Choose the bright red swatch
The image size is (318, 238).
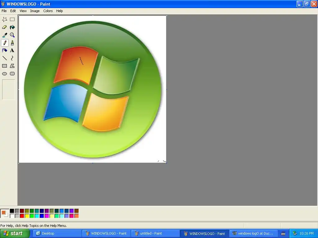click(22, 216)
